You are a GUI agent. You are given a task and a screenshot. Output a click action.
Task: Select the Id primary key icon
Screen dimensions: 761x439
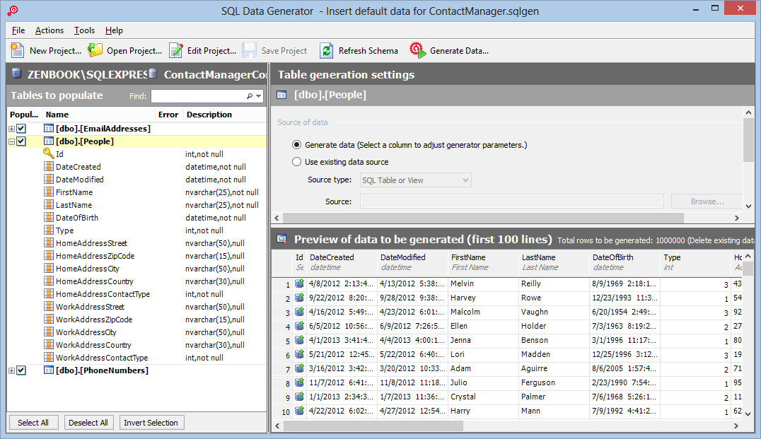point(48,154)
